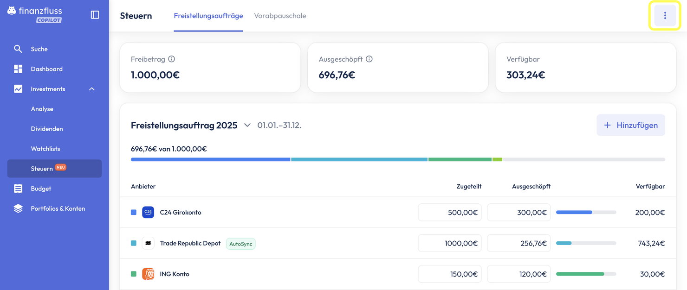Edit Ausgeschöpft amount for ING Konto
687x290 pixels.
(518, 274)
